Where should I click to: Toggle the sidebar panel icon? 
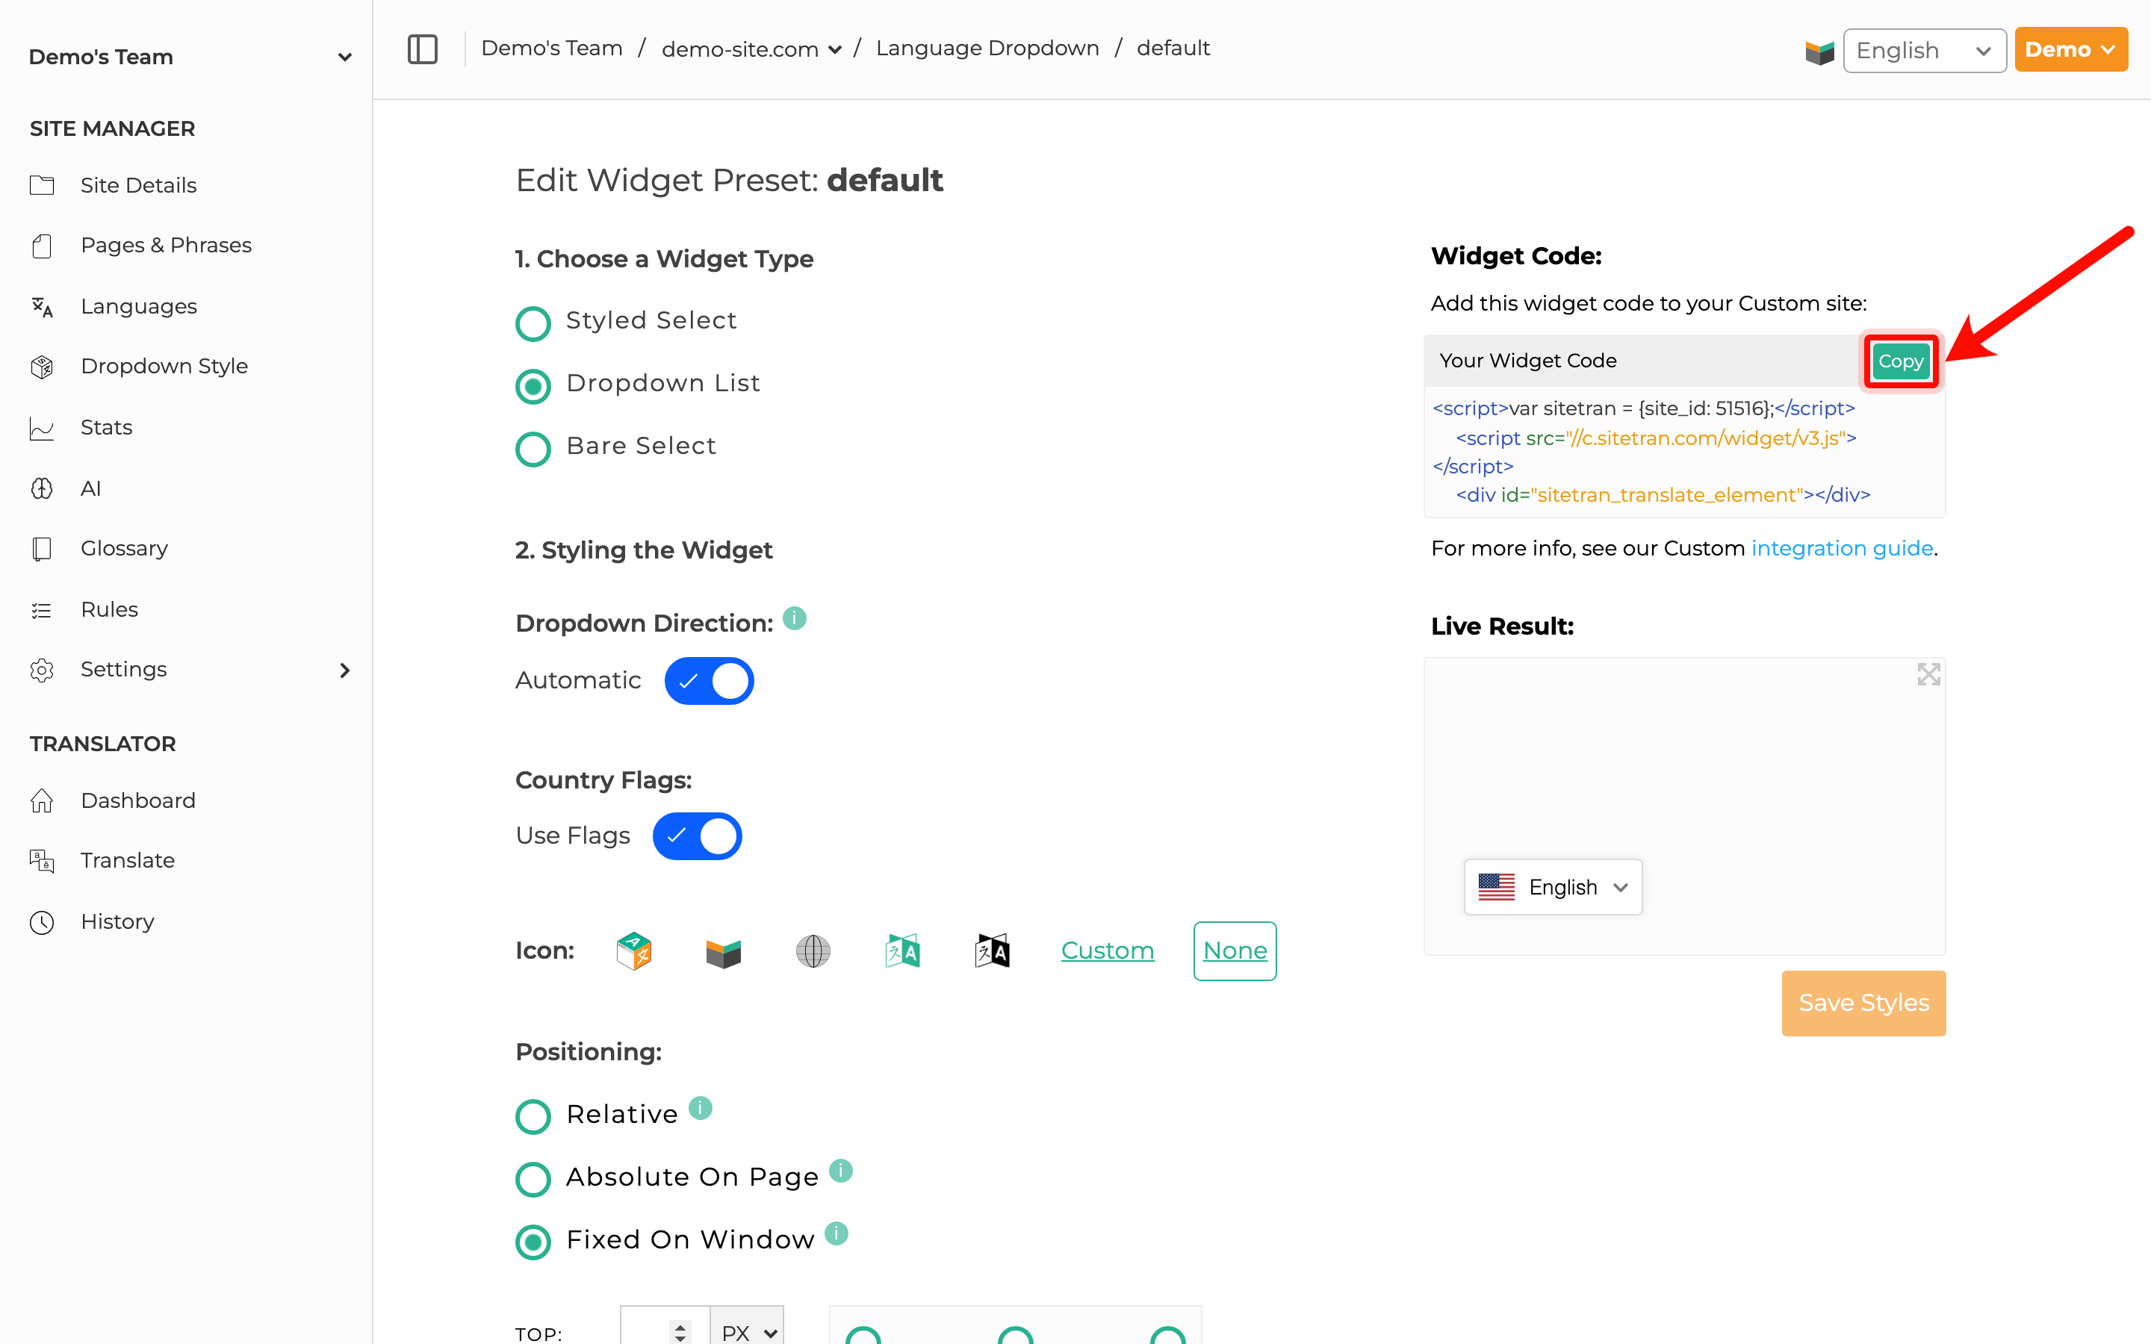click(x=422, y=49)
